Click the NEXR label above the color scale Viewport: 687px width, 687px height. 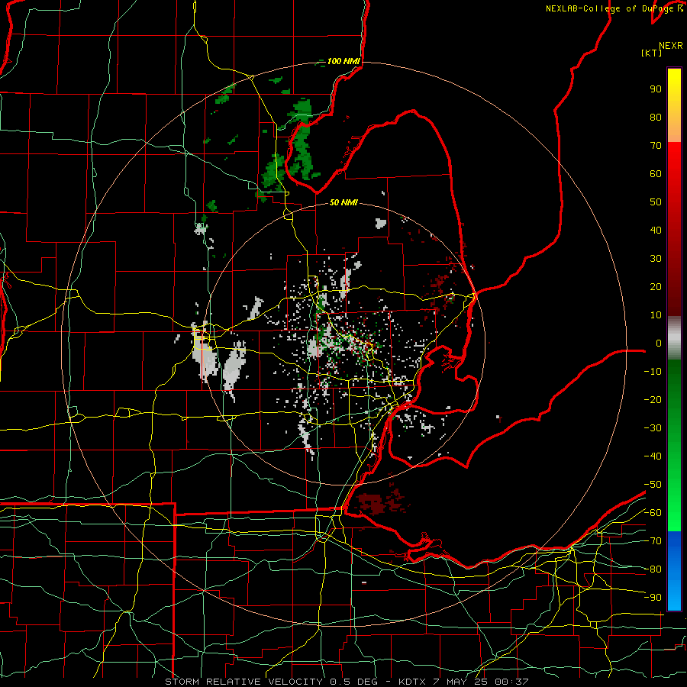click(670, 46)
